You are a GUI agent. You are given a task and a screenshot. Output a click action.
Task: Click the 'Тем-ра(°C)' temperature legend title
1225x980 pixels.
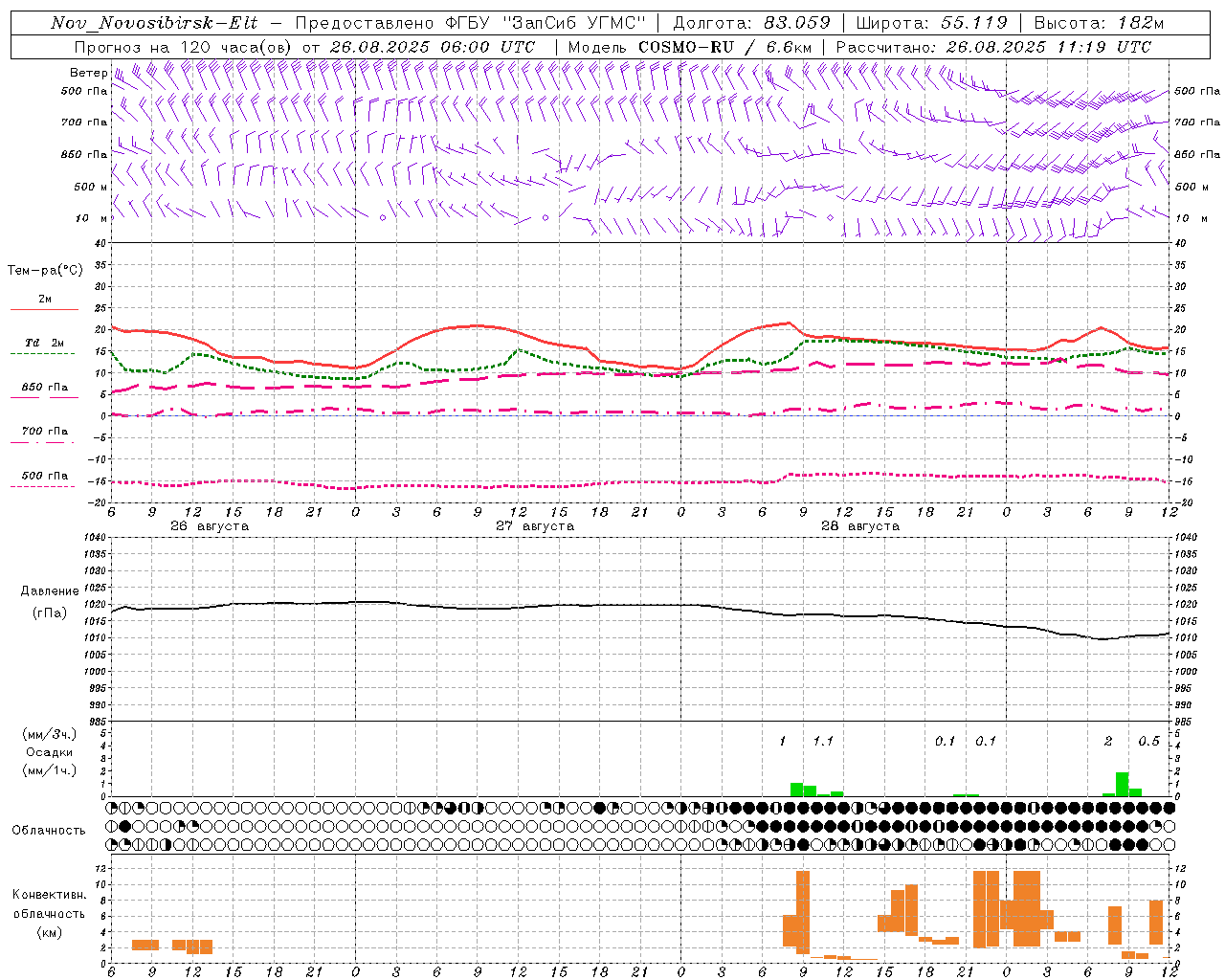pos(45,271)
